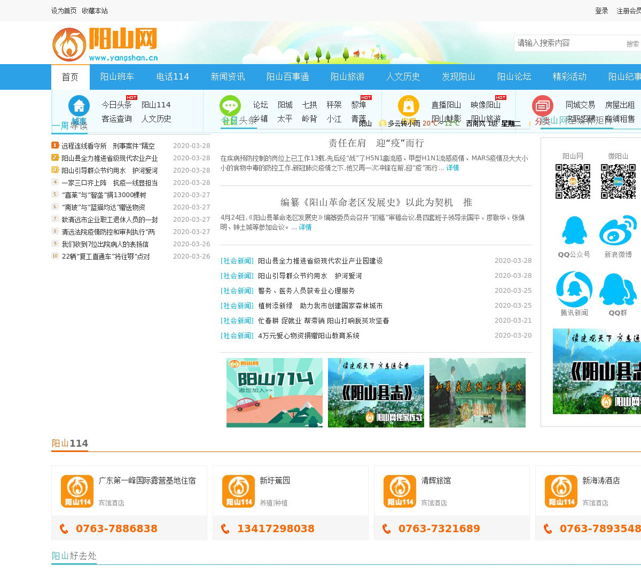Open the QQ公众号 penguin icon
This screenshot has height=568, width=641.
574,231
